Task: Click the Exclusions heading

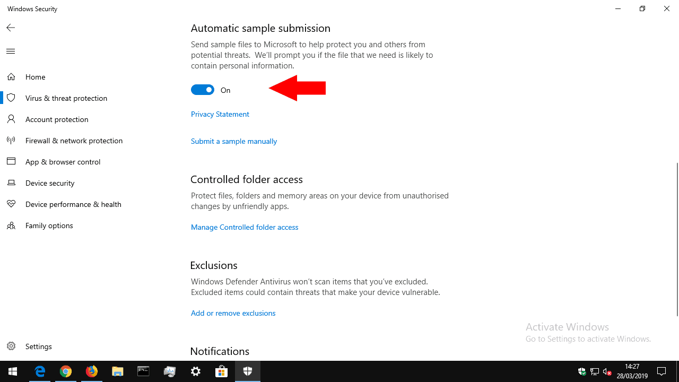Action: coord(214,265)
